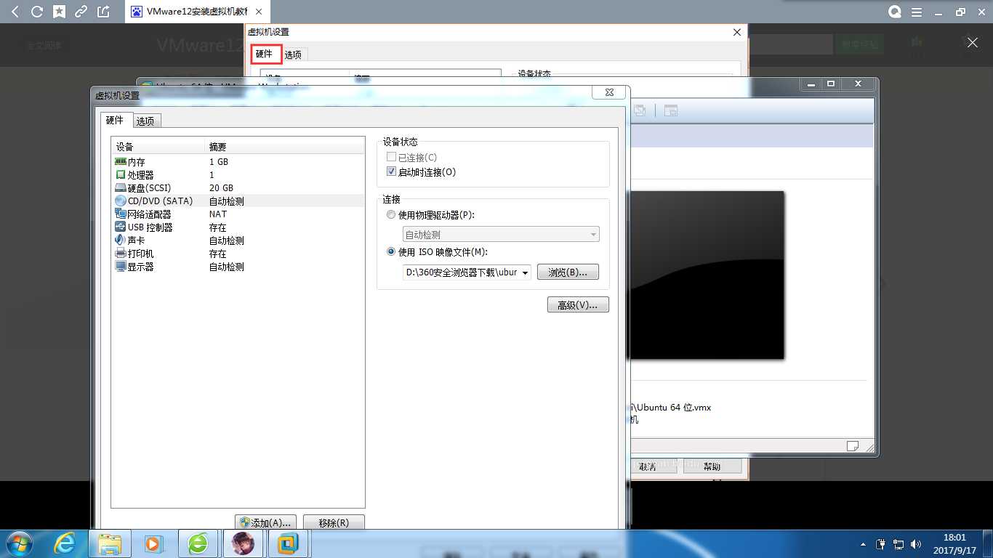Select the CD/DVD (SATA) disc icon
The image size is (993, 558).
pyautogui.click(x=121, y=201)
